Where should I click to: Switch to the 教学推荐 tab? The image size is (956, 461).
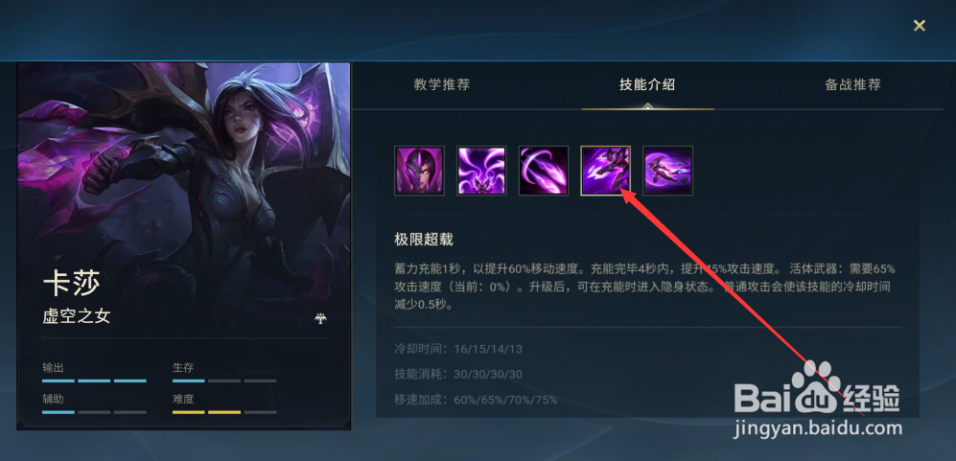point(442,84)
